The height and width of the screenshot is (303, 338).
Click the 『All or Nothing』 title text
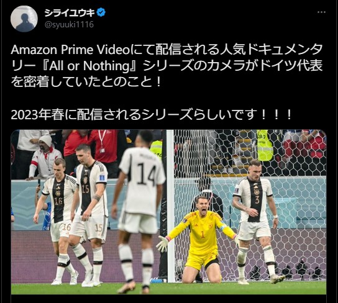tap(90, 66)
